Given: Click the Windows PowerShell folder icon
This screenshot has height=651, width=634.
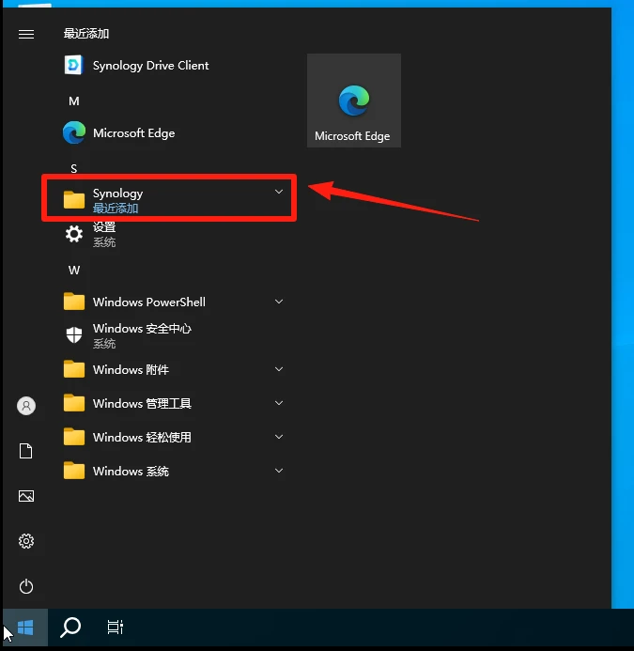Looking at the screenshot, I should 74,302.
